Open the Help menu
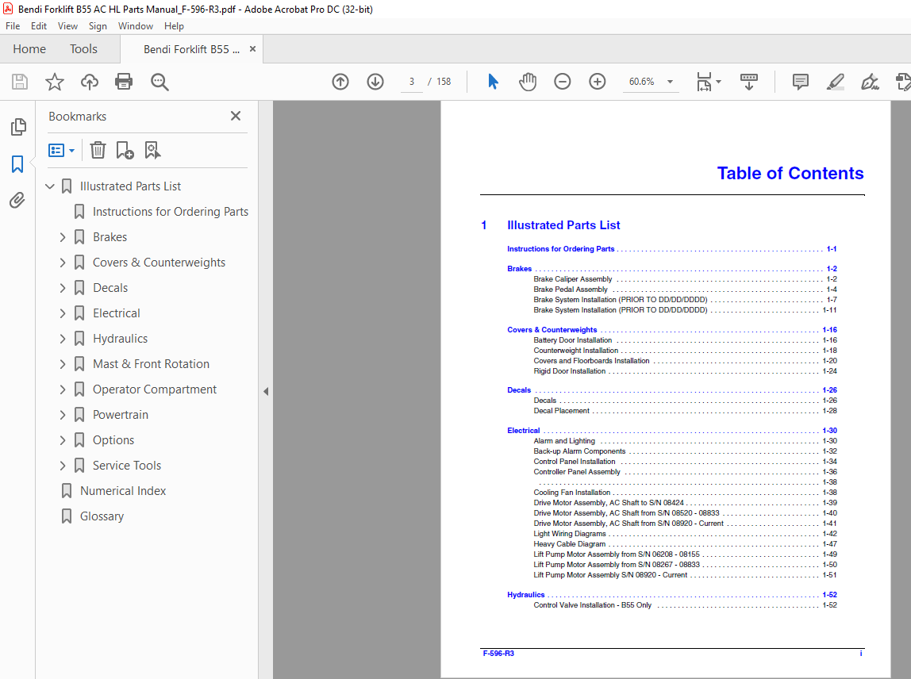This screenshot has width=911, height=679. click(x=174, y=26)
